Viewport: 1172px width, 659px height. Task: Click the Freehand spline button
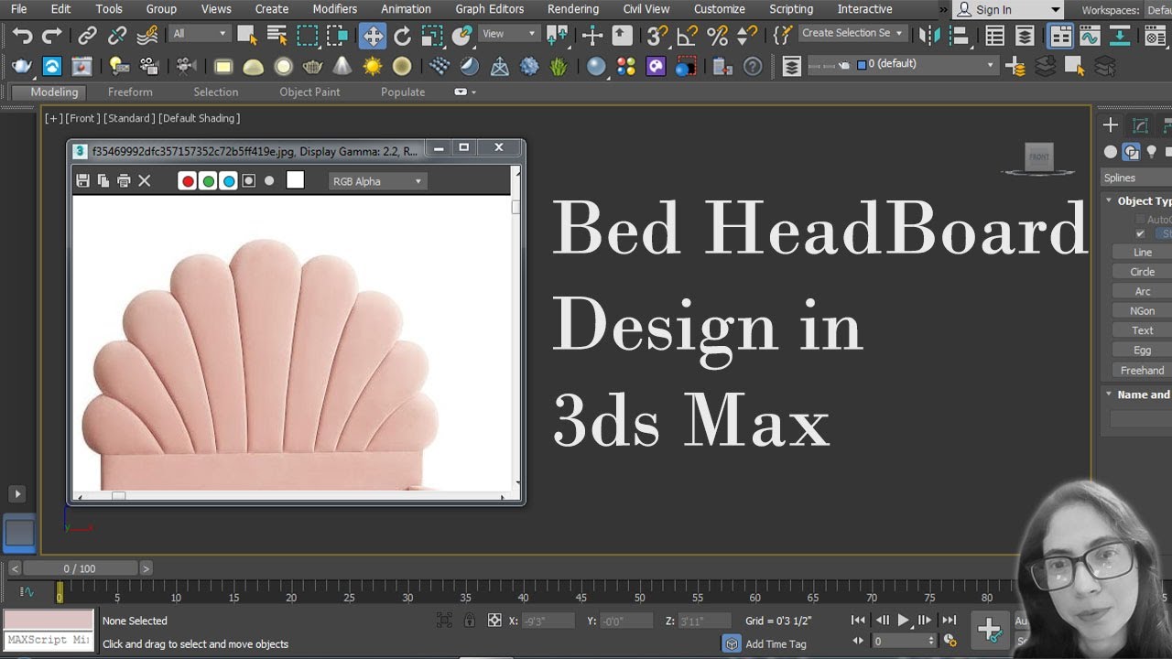[x=1142, y=371]
